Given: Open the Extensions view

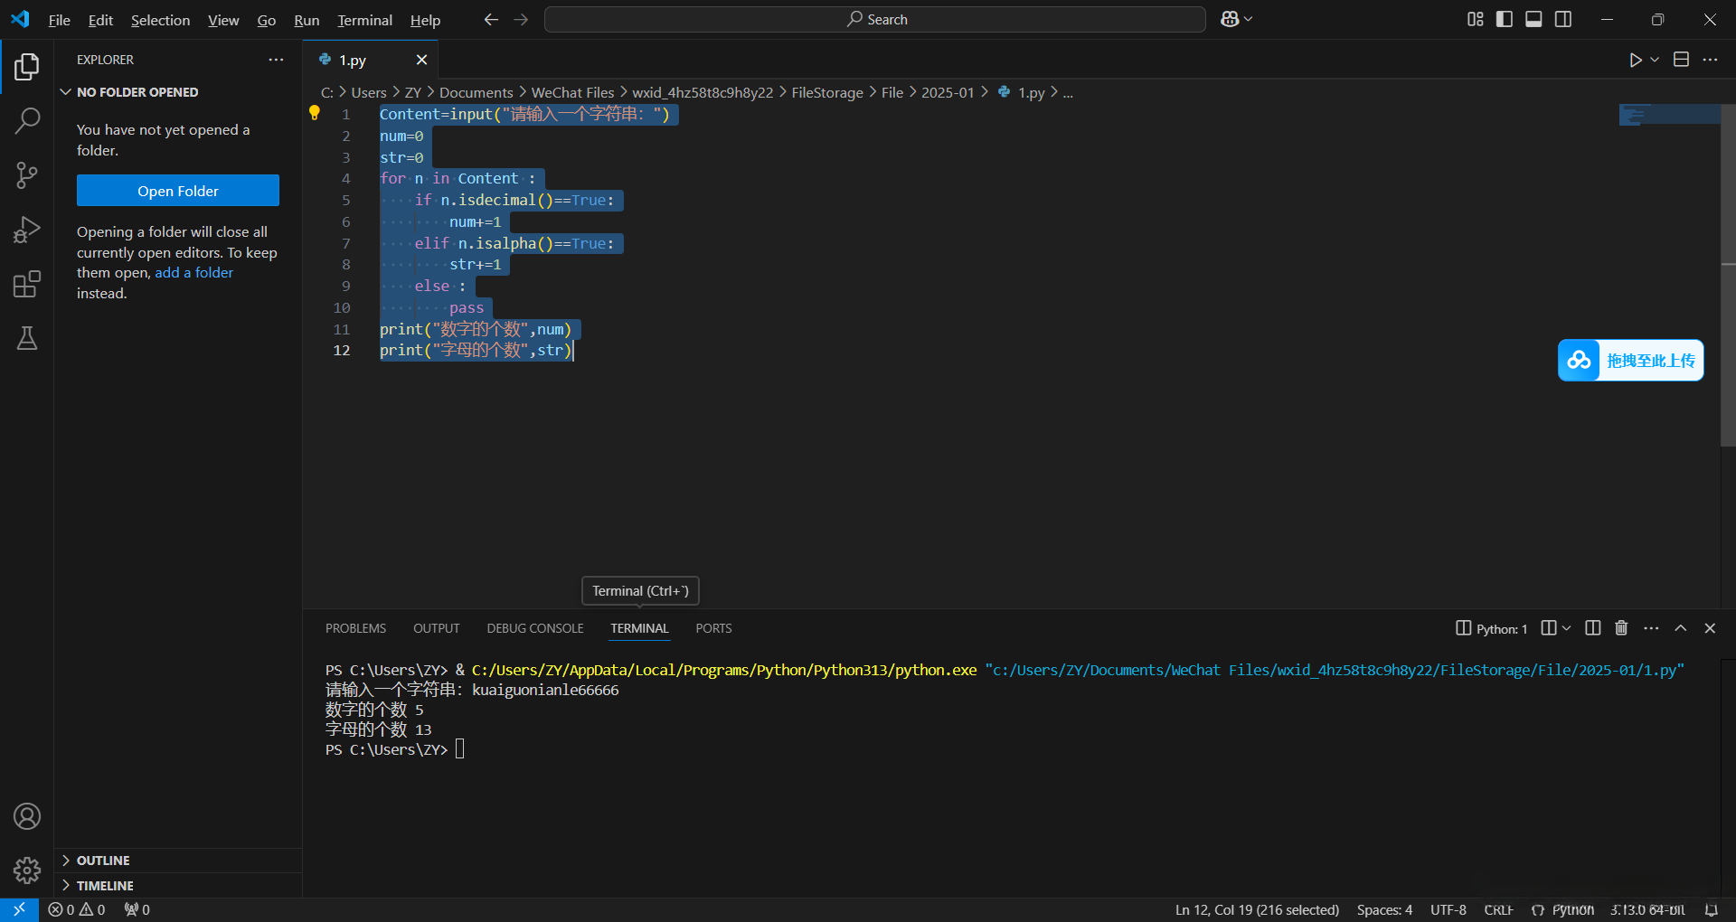Looking at the screenshot, I should click(27, 284).
